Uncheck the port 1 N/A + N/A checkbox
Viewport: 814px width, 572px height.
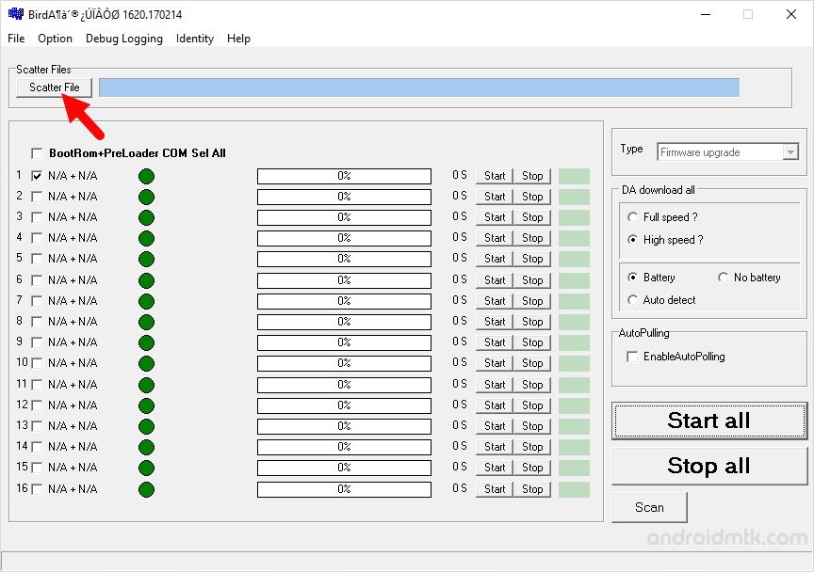point(38,176)
